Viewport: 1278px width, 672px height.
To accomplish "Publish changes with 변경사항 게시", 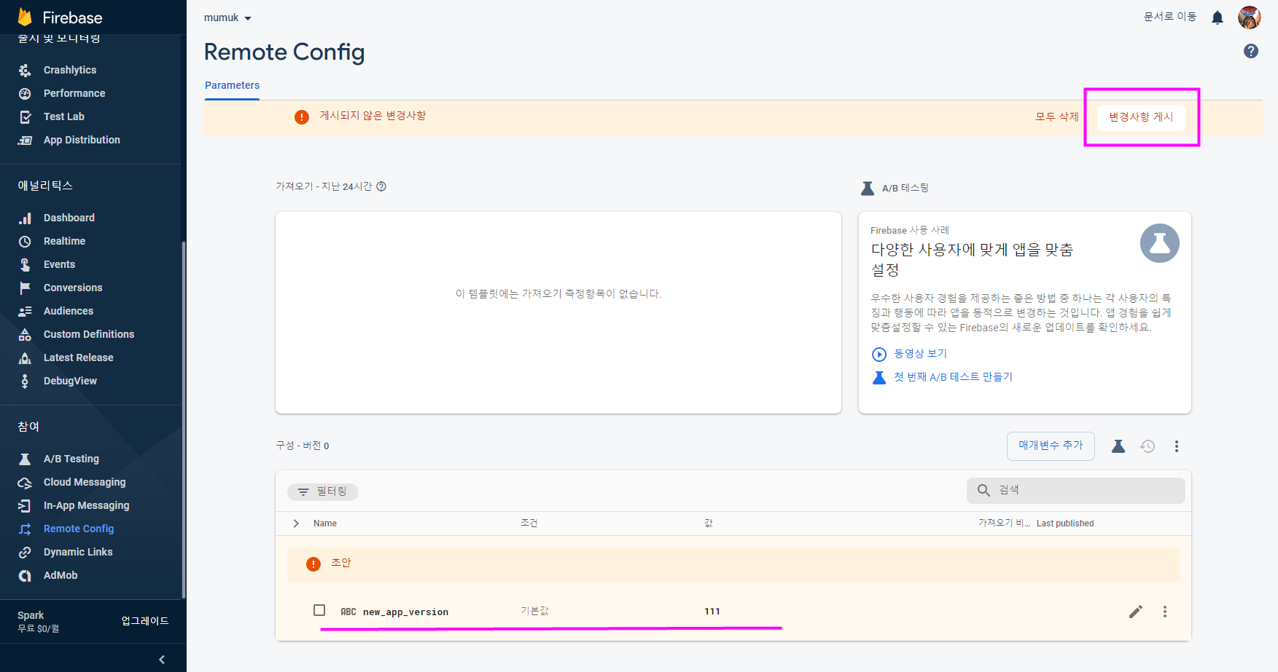I will (x=1142, y=116).
